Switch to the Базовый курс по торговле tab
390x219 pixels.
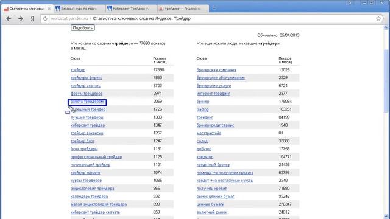tap(80, 9)
